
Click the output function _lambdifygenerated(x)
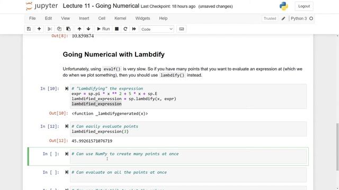click(110, 113)
